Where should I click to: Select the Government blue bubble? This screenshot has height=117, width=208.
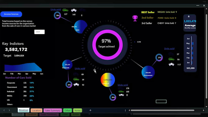point(148,72)
